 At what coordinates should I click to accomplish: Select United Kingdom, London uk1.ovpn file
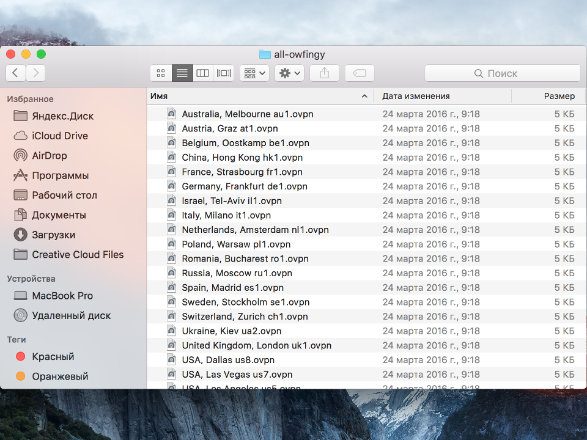pos(366,345)
